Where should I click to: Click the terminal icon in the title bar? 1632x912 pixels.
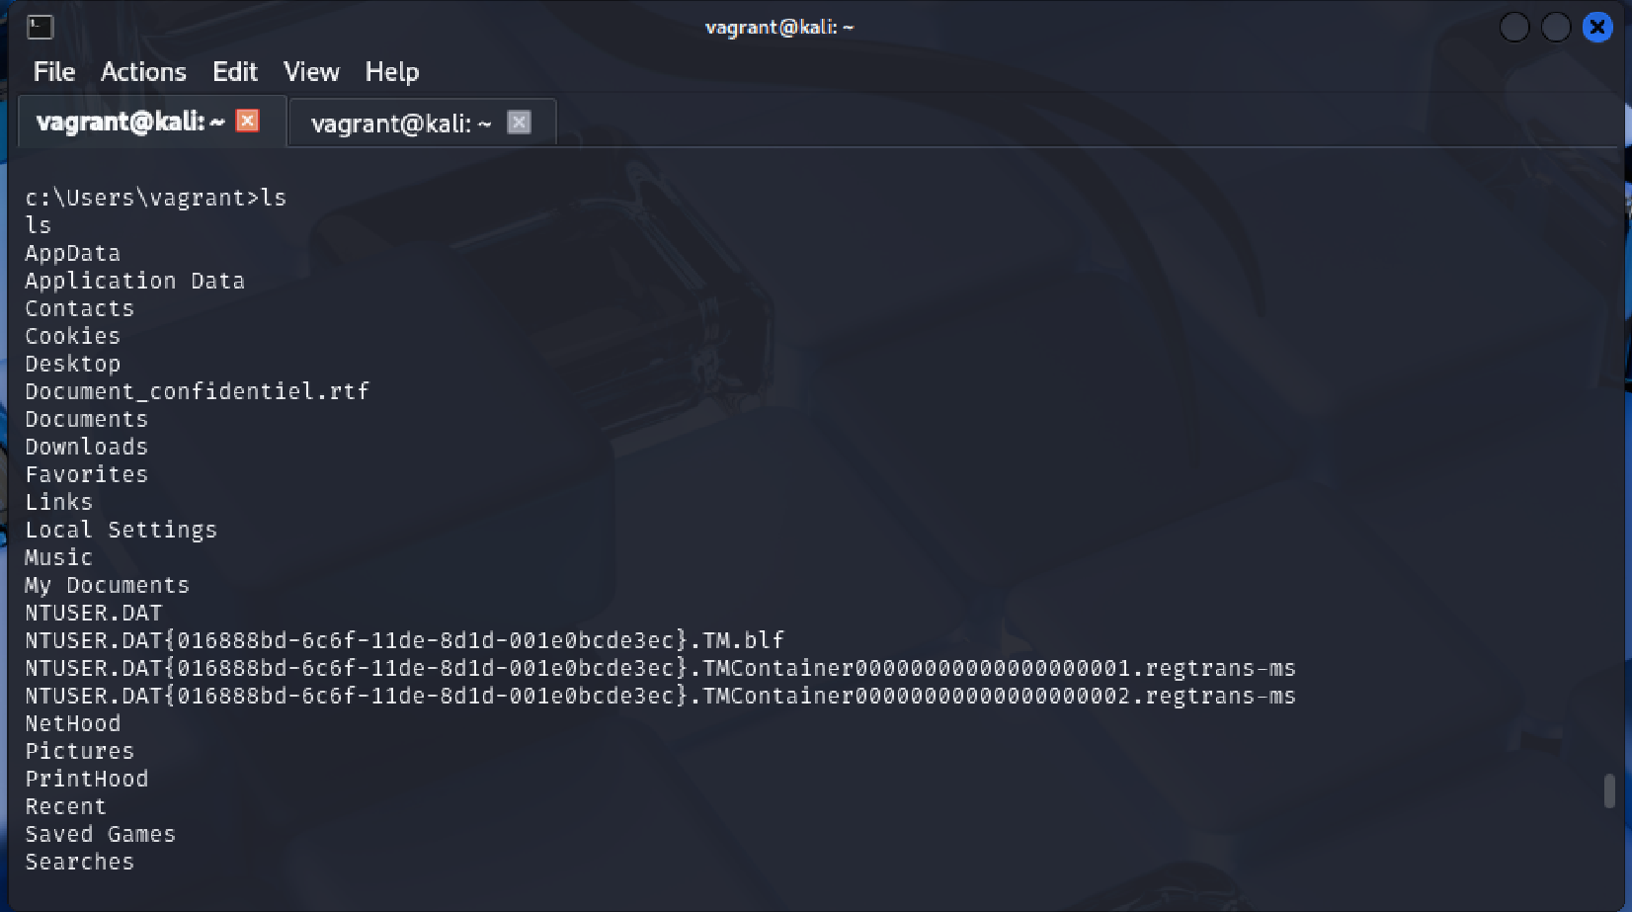pyautogui.click(x=40, y=27)
